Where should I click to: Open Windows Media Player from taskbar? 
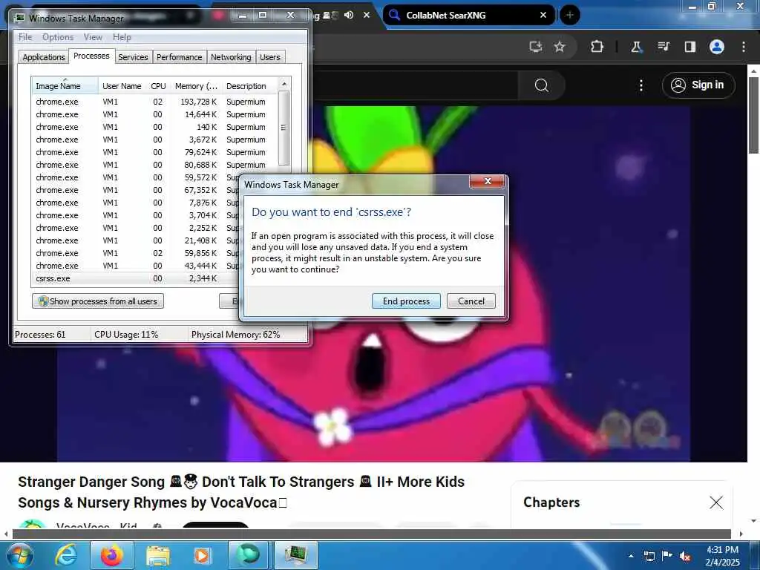[201, 555]
